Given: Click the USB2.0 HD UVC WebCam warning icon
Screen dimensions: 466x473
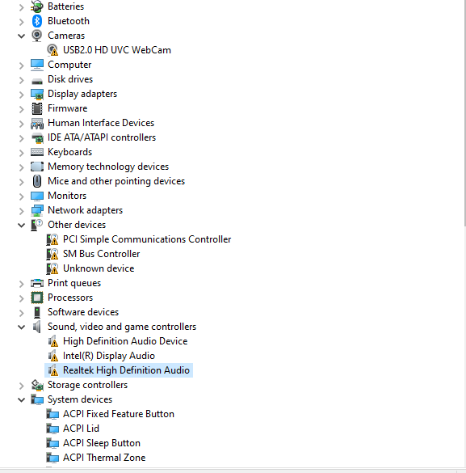Looking at the screenshot, I should pyautogui.click(x=52, y=50).
